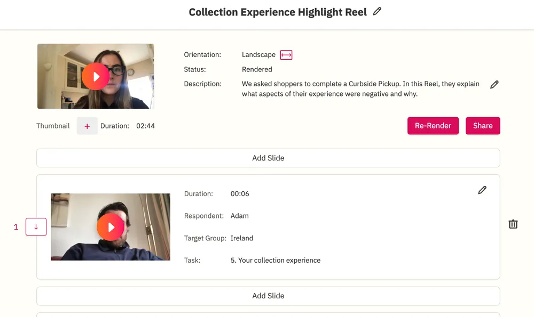The image size is (534, 317).
Task: Click the Ireland target group value
Action: click(242, 238)
